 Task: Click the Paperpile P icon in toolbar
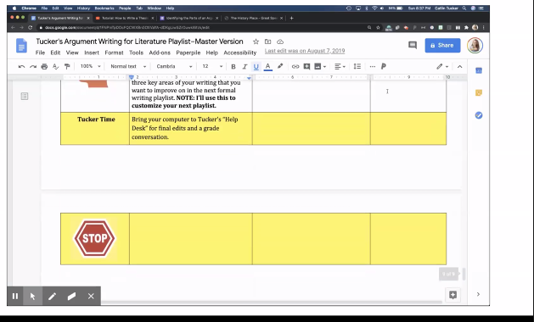[x=384, y=67]
